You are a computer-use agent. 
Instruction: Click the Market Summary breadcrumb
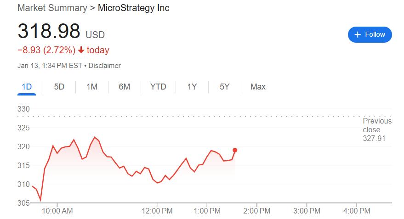tap(52, 8)
